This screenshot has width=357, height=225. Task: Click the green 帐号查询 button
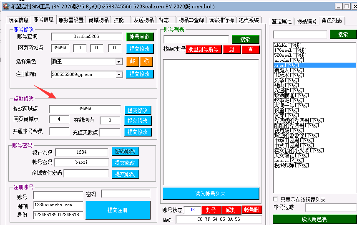[x=140, y=37]
